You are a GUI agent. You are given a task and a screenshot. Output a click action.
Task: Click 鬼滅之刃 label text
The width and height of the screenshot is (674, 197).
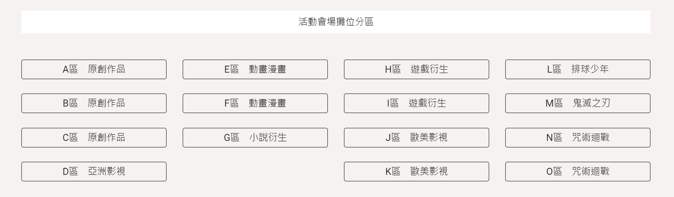click(591, 103)
